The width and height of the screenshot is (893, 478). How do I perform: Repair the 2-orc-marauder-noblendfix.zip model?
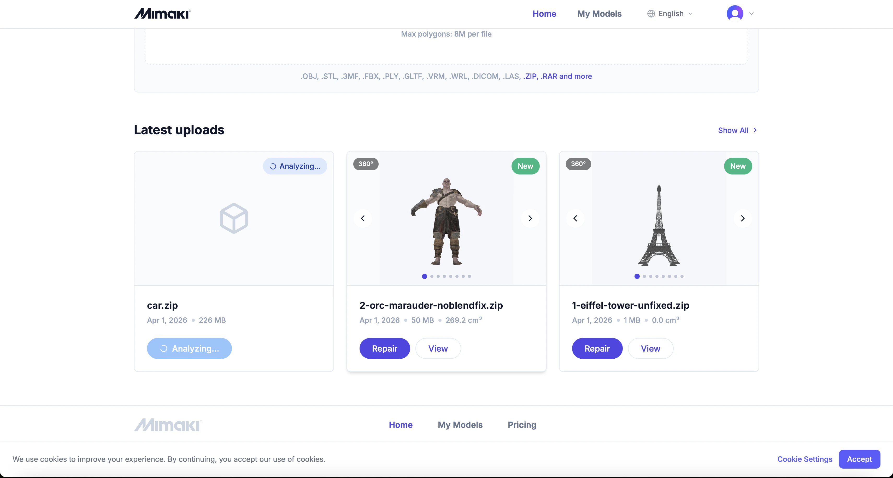384,348
